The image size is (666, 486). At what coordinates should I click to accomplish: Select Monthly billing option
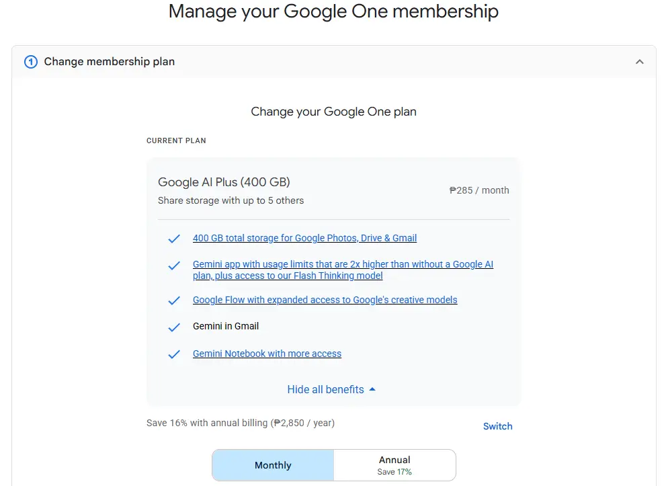273,465
